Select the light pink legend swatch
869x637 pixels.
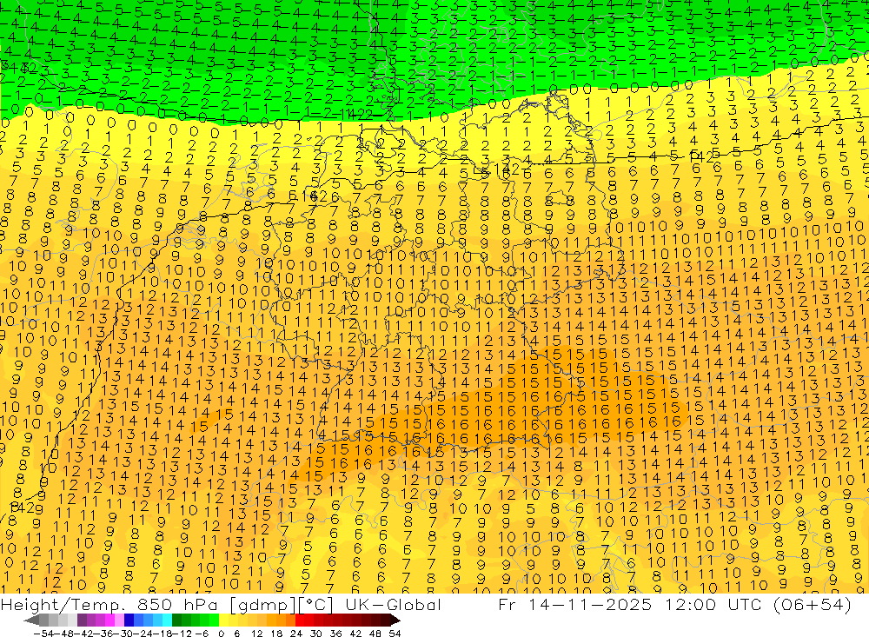point(119,620)
